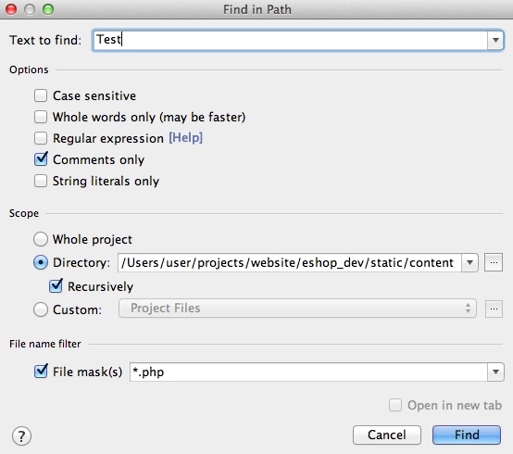The image size is (513, 454).
Task: Uncheck Comments only option
Action: [x=41, y=159]
